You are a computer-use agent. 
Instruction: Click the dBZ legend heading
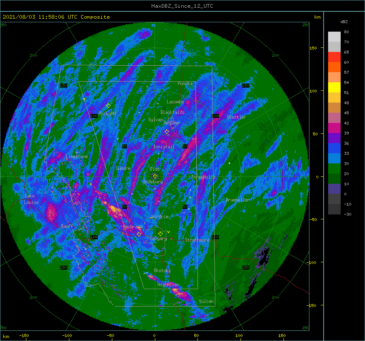coord(344,21)
